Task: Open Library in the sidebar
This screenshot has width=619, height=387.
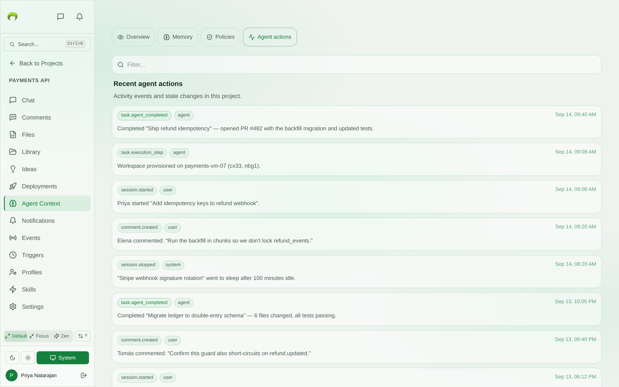Action: (47, 152)
